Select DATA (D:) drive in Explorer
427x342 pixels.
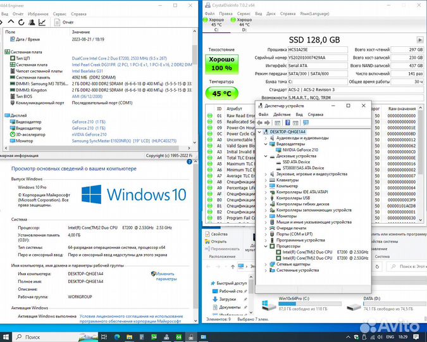(386, 304)
